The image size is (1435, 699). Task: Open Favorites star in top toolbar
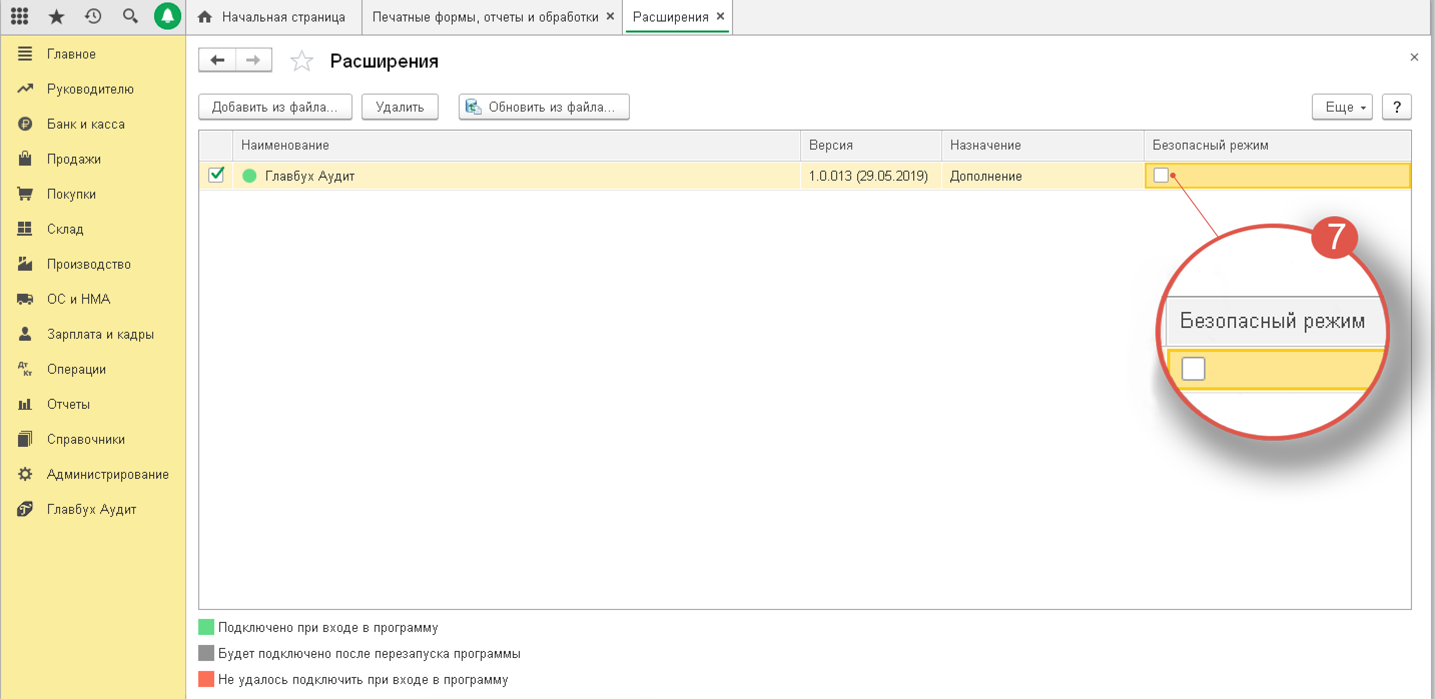(56, 16)
